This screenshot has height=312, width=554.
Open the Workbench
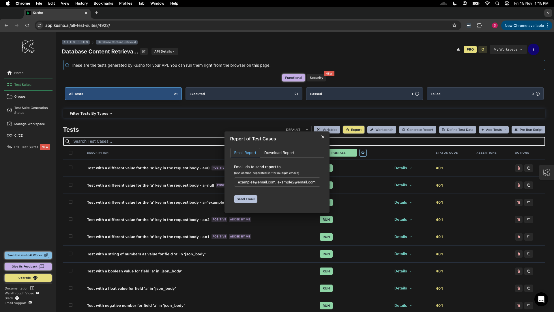[x=382, y=130]
